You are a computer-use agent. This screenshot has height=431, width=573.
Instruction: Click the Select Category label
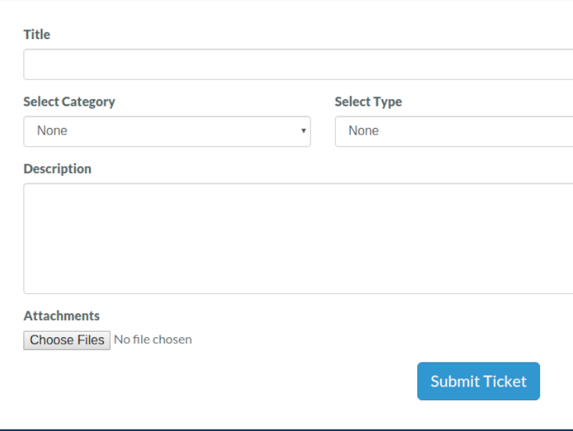coord(70,102)
